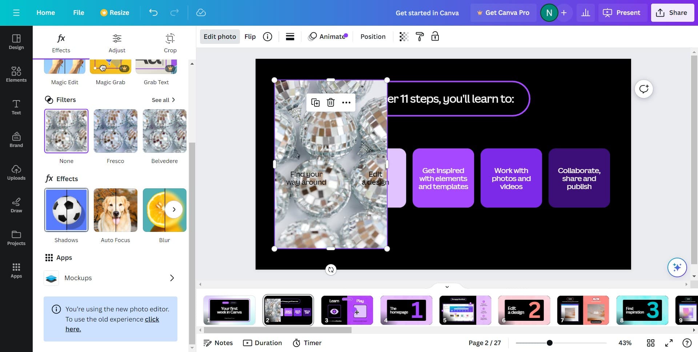Open the Draw panel in the sidebar
698x352 pixels.
[x=16, y=205]
